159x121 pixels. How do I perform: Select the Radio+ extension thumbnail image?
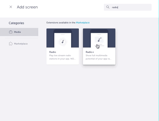[x=99, y=38]
